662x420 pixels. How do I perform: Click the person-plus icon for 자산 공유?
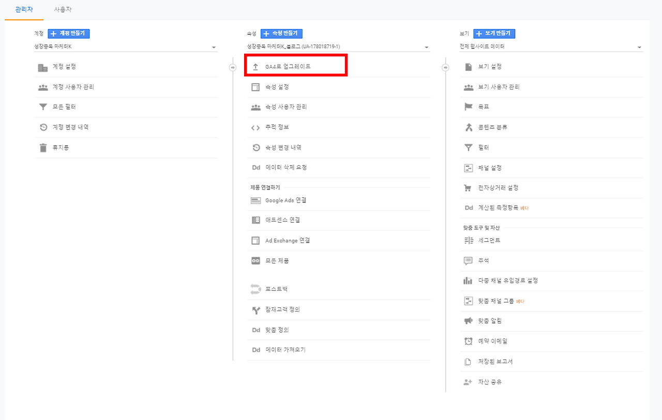pyautogui.click(x=469, y=382)
